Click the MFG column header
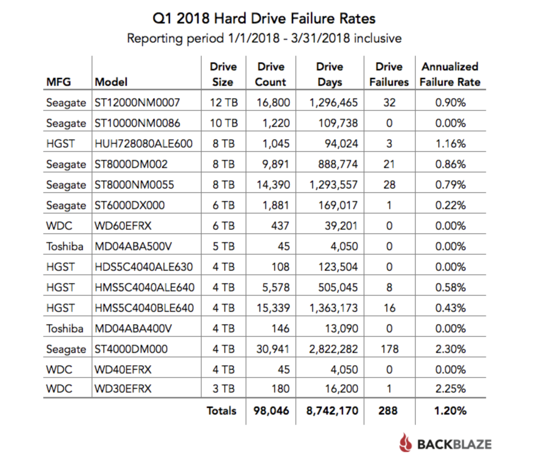 pyautogui.click(x=59, y=82)
